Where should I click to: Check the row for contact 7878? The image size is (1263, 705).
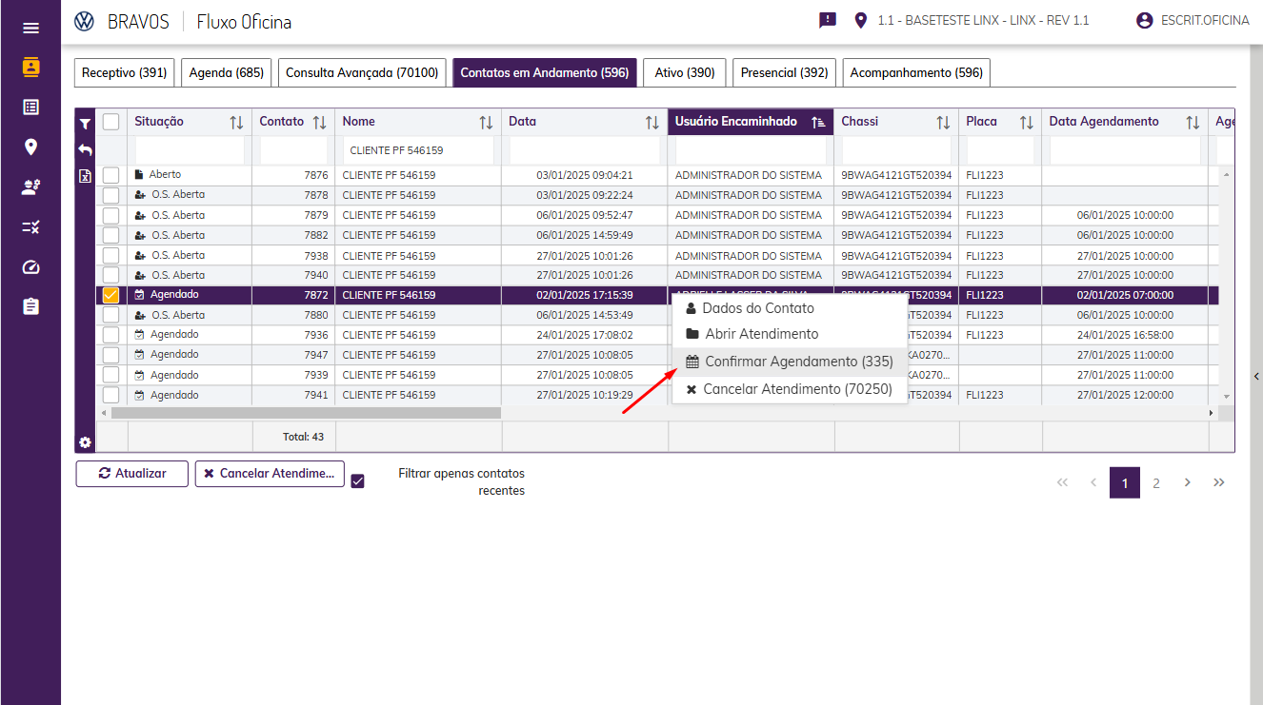point(111,195)
